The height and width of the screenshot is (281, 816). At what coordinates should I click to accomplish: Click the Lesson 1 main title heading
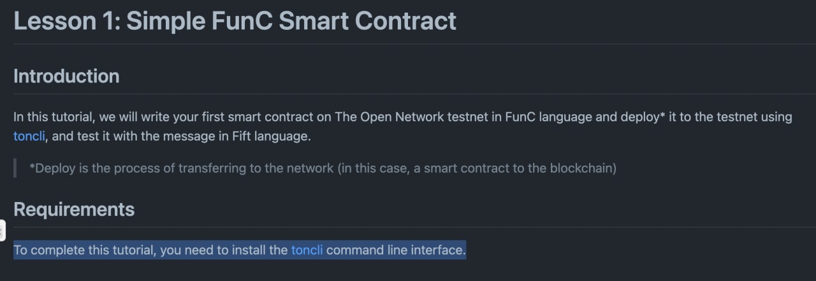(x=235, y=20)
